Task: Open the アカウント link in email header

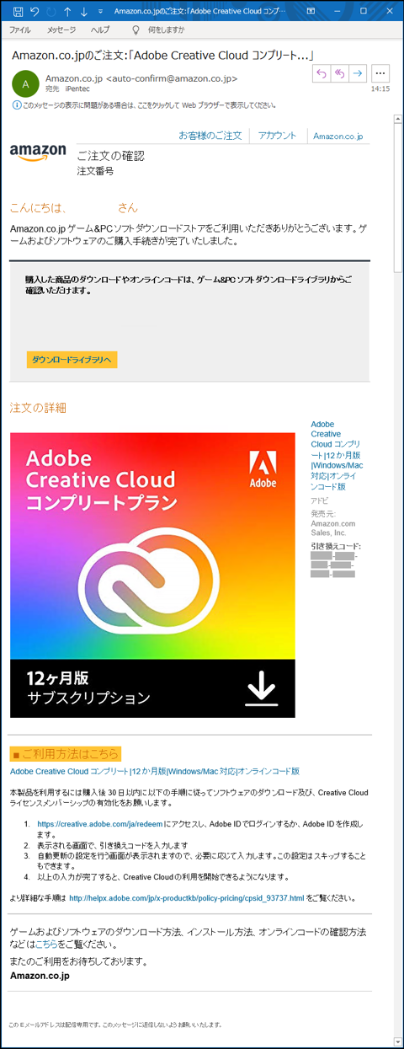Action: (x=277, y=136)
